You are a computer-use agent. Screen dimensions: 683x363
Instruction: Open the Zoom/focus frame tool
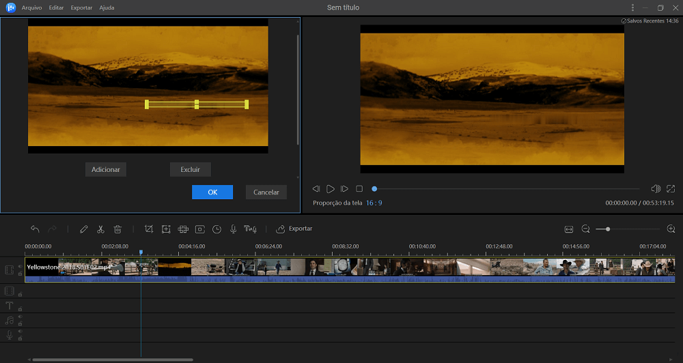tap(166, 229)
